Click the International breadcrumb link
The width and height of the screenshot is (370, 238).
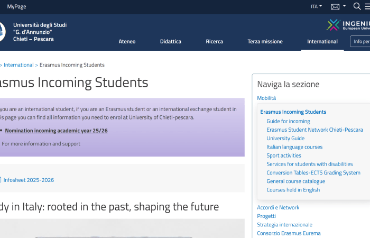18,65
